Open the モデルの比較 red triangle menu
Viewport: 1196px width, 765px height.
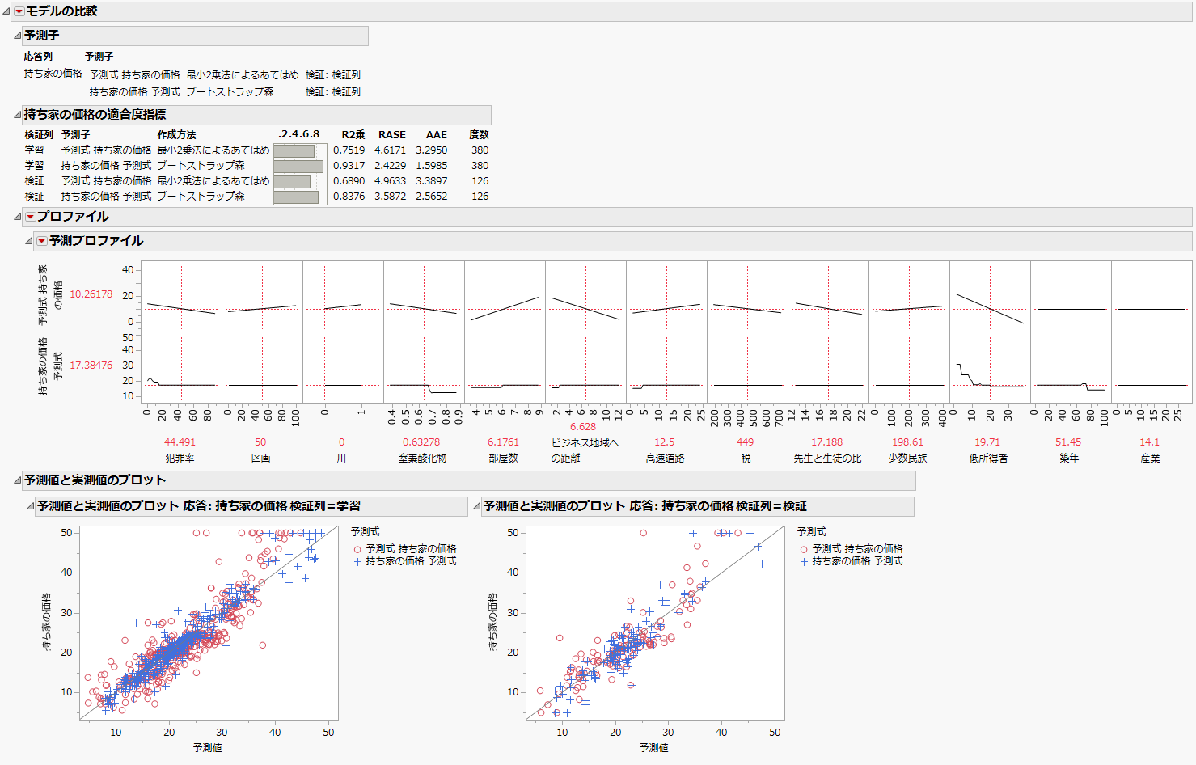[x=19, y=11]
